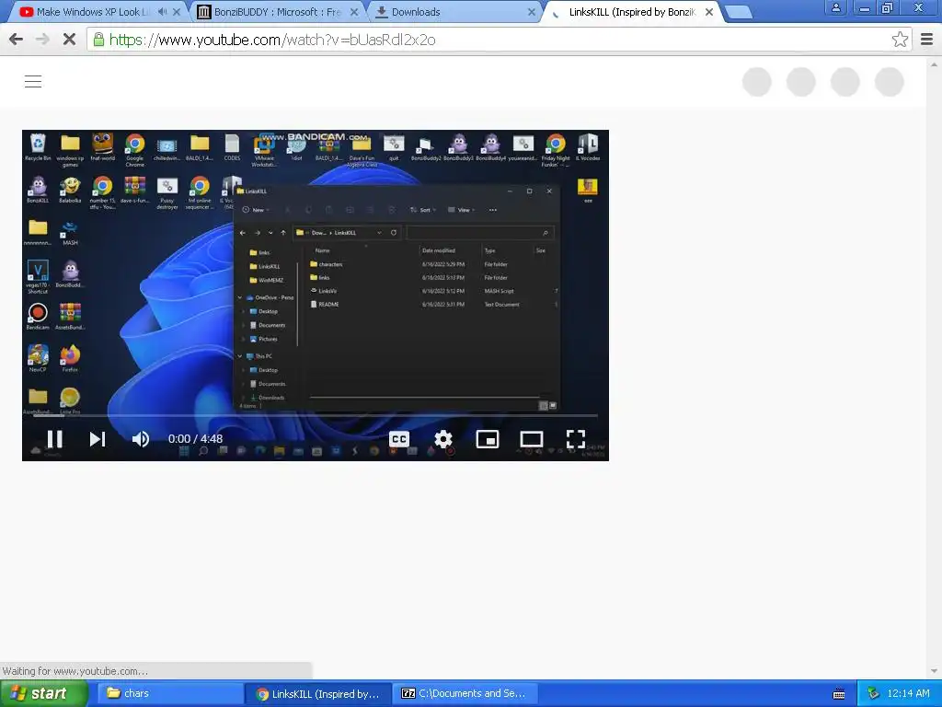Click the video progress bar
The height and width of the screenshot is (707, 942).
click(x=316, y=415)
